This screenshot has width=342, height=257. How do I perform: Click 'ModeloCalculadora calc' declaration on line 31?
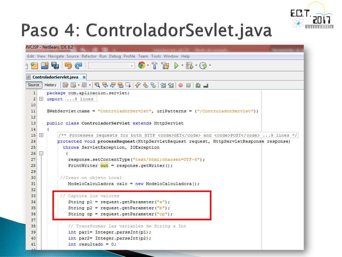tap(98, 184)
